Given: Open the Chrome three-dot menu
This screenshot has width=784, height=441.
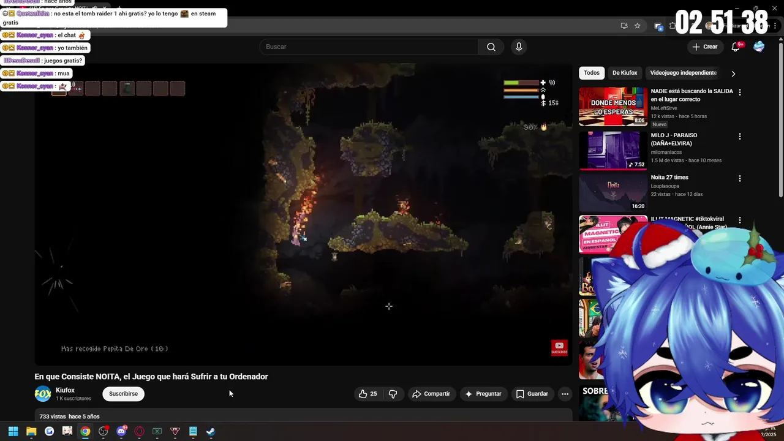Looking at the screenshot, I should tap(774, 26).
